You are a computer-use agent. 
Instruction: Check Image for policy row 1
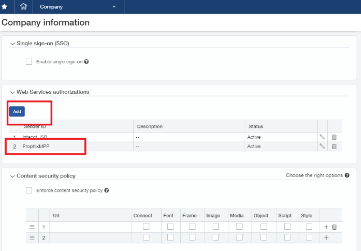[x=216, y=227]
